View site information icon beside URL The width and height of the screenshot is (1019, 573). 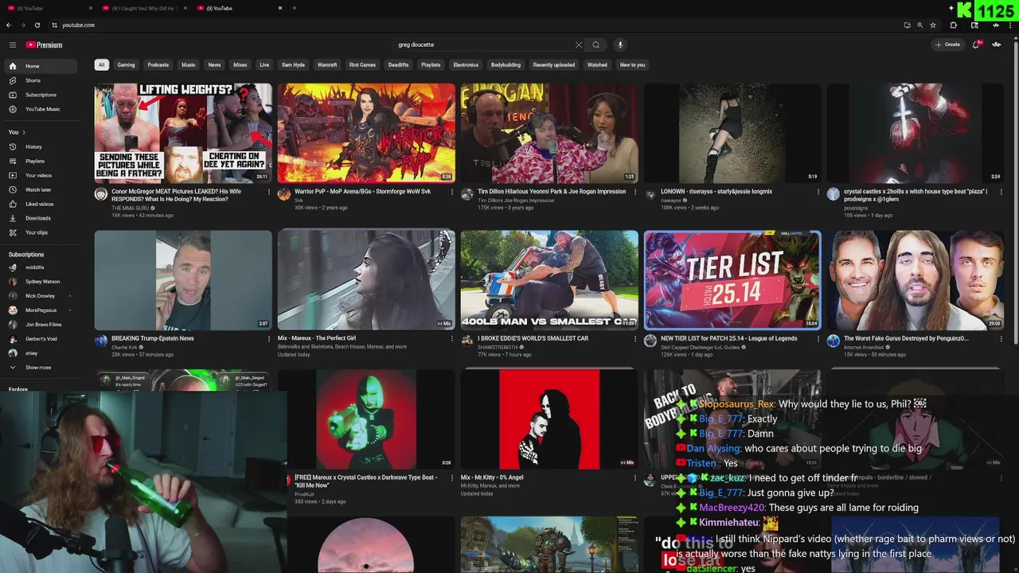55,25
